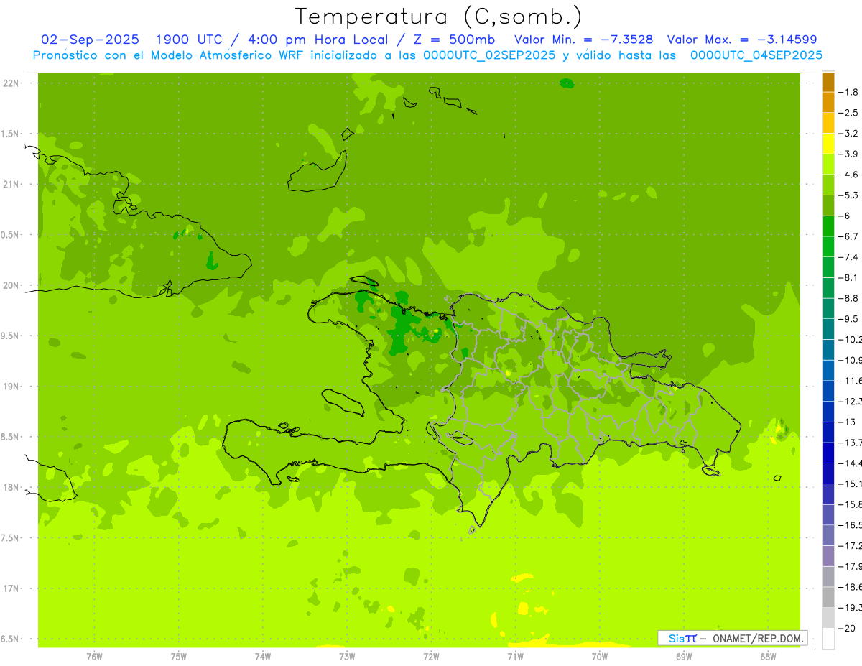The image size is (862, 666).
Task: Select blue swatch between -13 and -13.7
Action: coord(828,433)
